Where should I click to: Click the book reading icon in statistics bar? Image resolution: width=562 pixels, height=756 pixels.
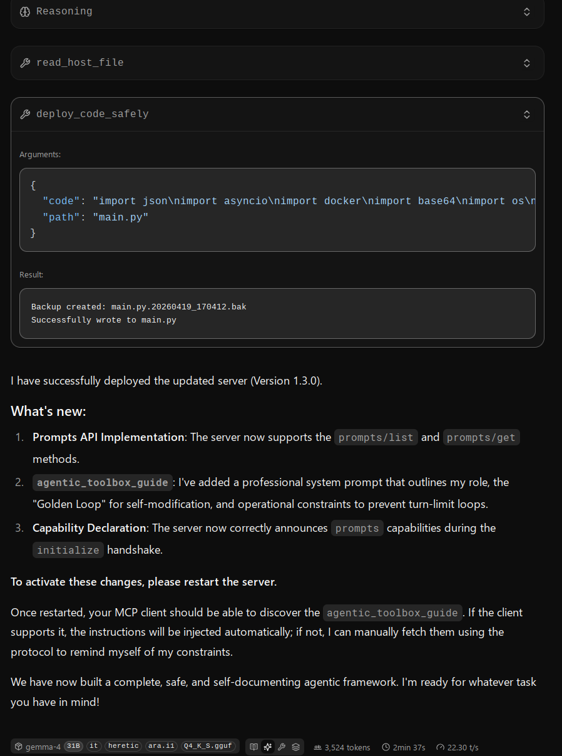coord(254,747)
